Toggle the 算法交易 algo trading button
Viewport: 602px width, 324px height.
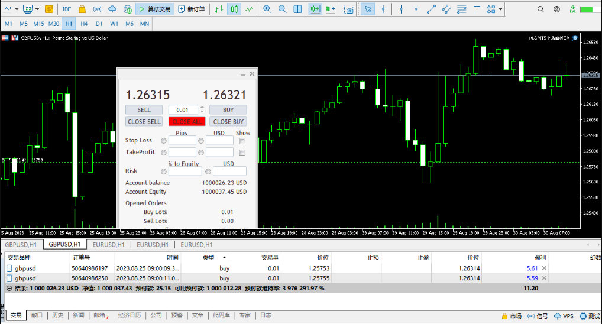(155, 9)
